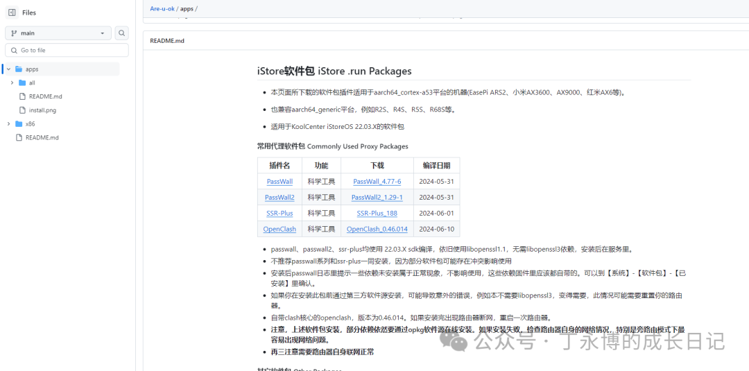Click the README.md file header
The height and width of the screenshot is (371, 749).
(166, 41)
